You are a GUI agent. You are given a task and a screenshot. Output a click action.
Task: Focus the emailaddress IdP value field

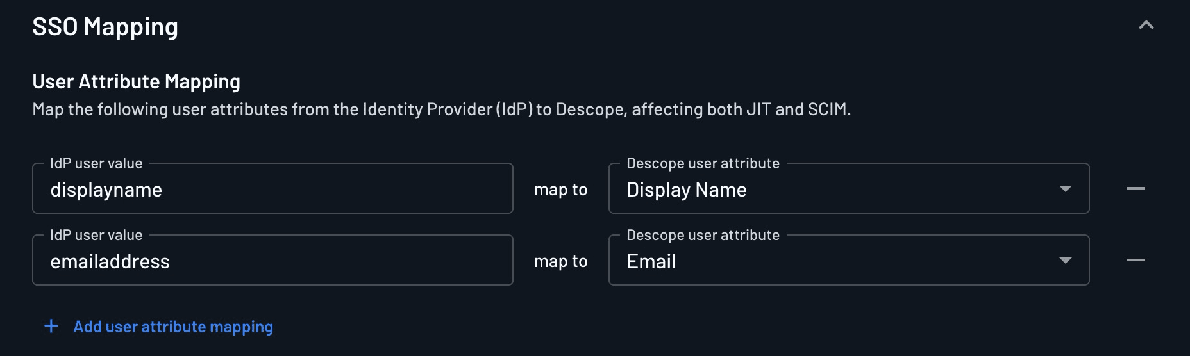(272, 261)
